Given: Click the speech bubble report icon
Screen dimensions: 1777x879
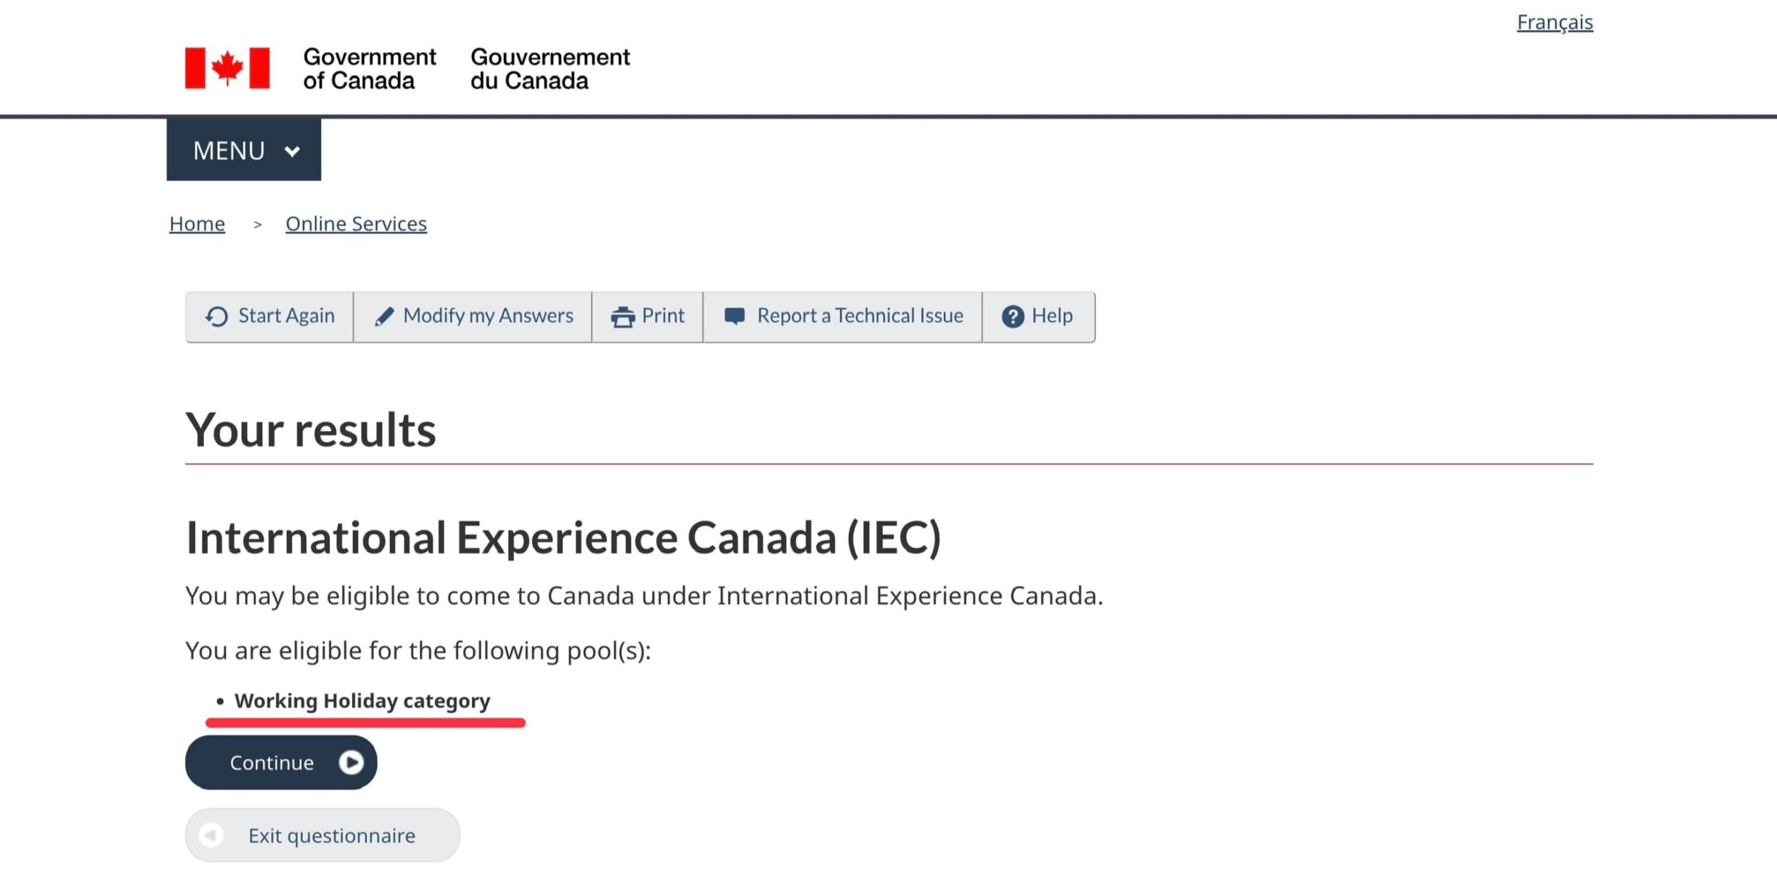Looking at the screenshot, I should click(x=734, y=317).
